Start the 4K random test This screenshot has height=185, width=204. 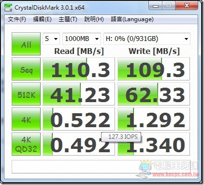pos(26,119)
